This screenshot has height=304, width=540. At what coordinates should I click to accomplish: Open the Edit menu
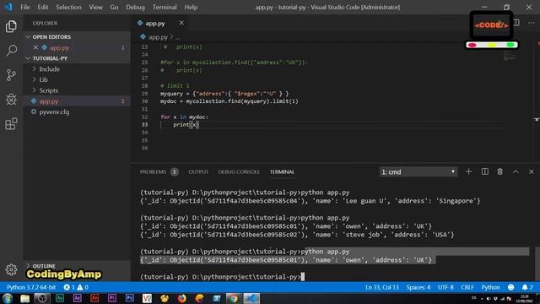pyautogui.click(x=43, y=7)
